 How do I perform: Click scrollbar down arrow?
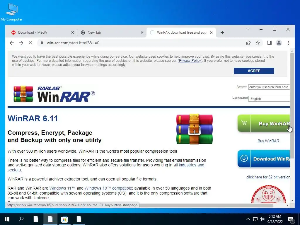[292, 200]
